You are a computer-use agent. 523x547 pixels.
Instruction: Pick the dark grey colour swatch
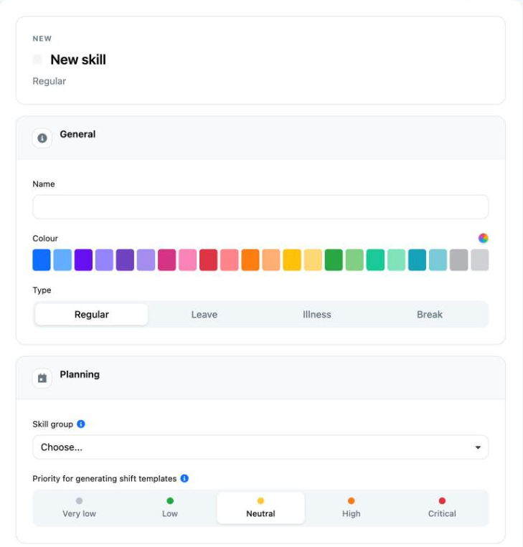(458, 260)
